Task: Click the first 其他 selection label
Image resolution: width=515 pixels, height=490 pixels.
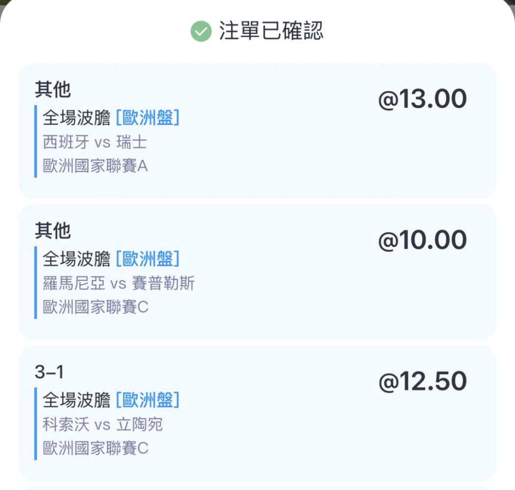Action: [52, 89]
